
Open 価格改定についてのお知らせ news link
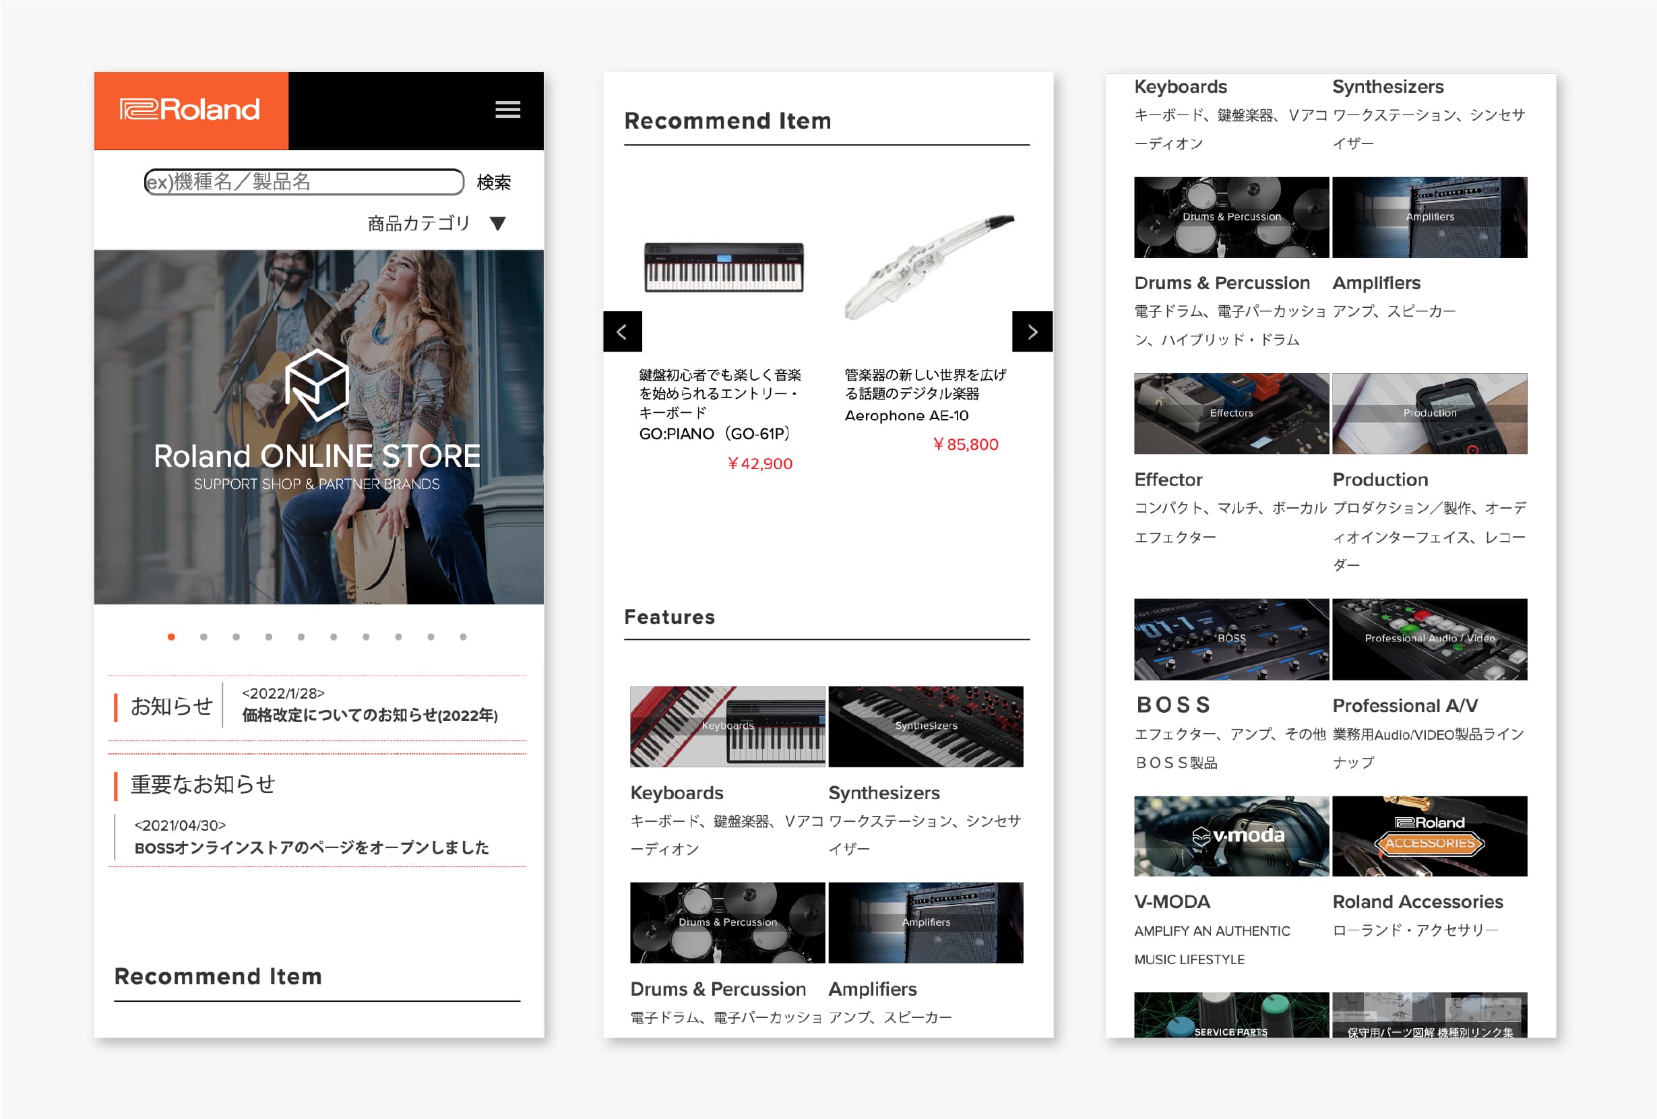click(x=369, y=715)
